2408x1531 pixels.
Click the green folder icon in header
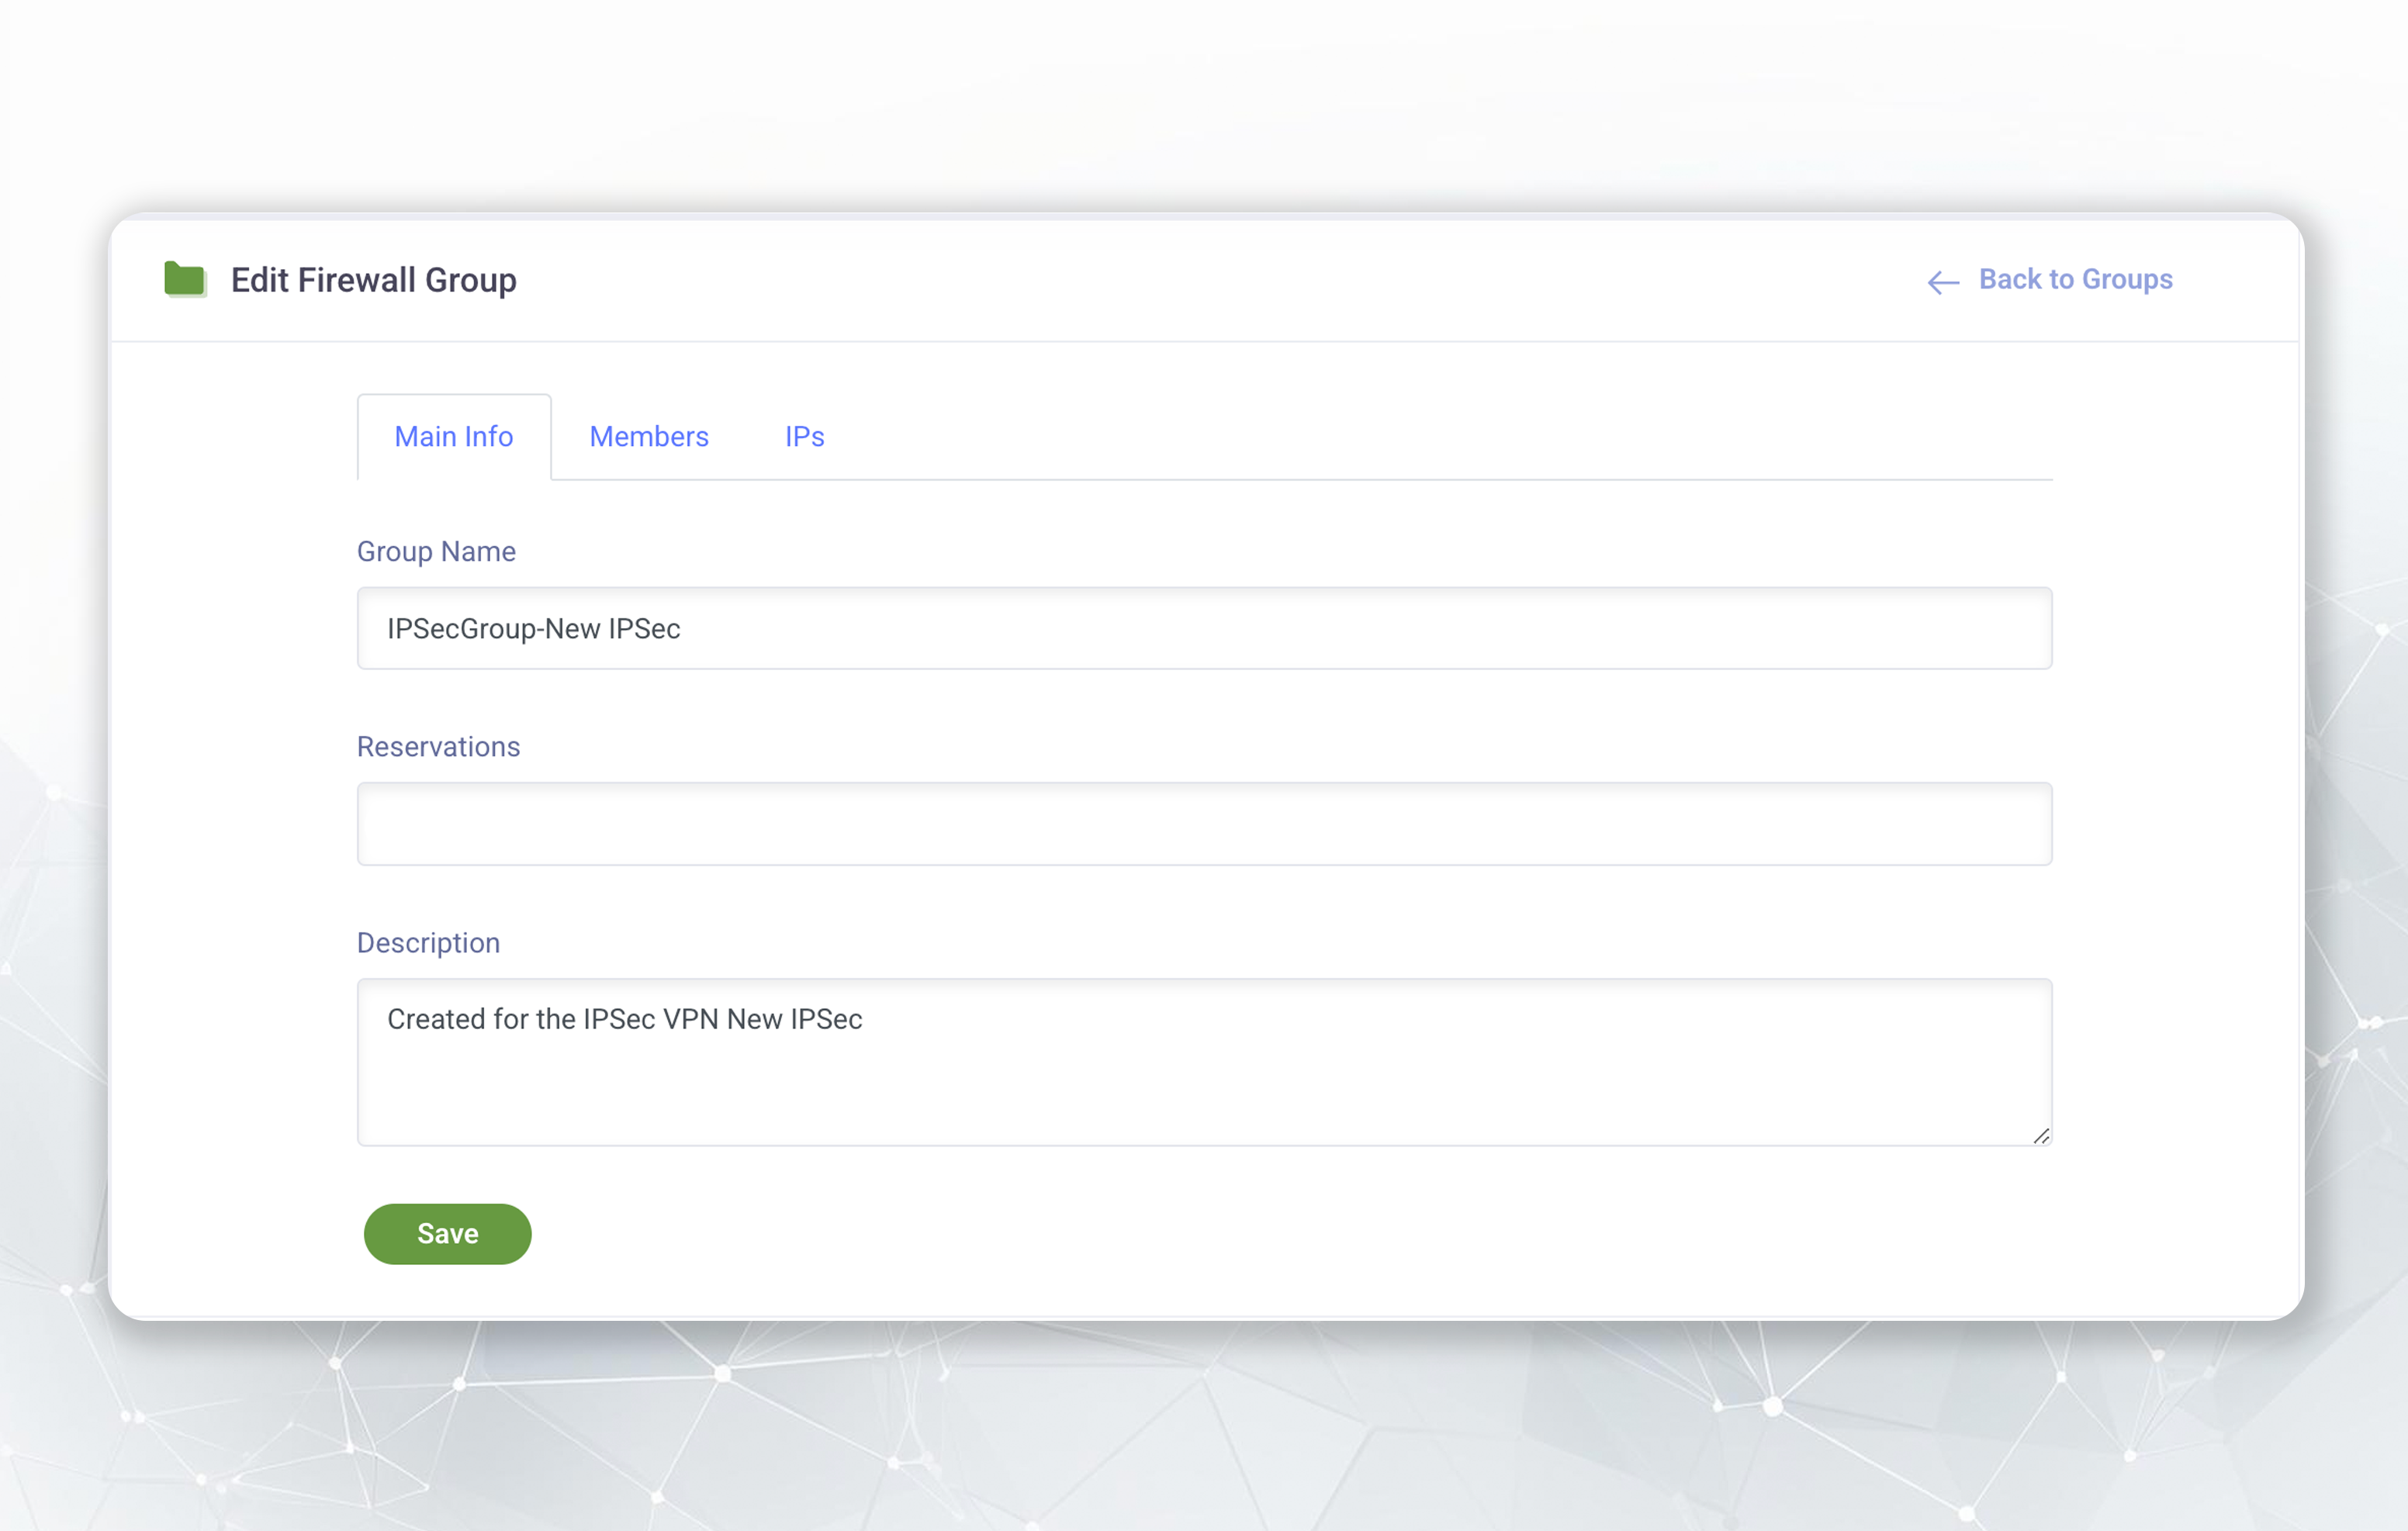[185, 279]
